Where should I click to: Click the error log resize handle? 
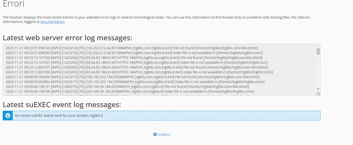click(x=318, y=93)
